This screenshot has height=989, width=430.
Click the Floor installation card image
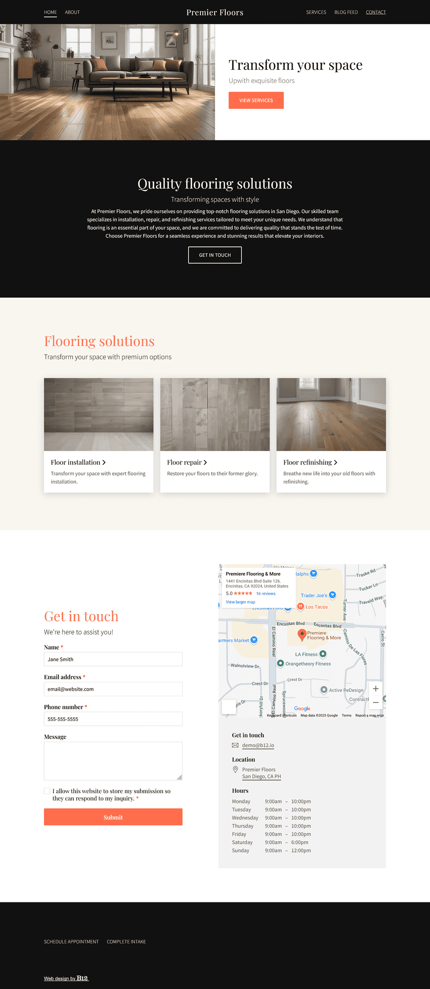pos(99,414)
